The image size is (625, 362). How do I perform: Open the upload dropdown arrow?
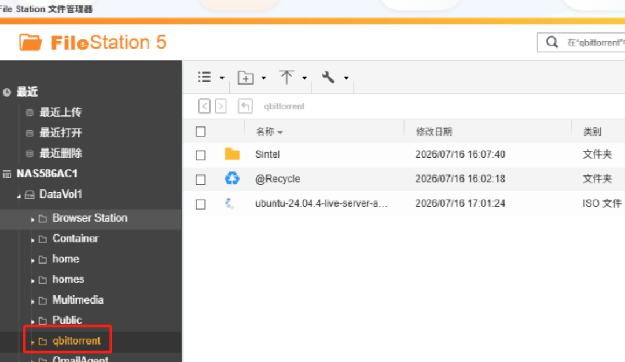(304, 78)
